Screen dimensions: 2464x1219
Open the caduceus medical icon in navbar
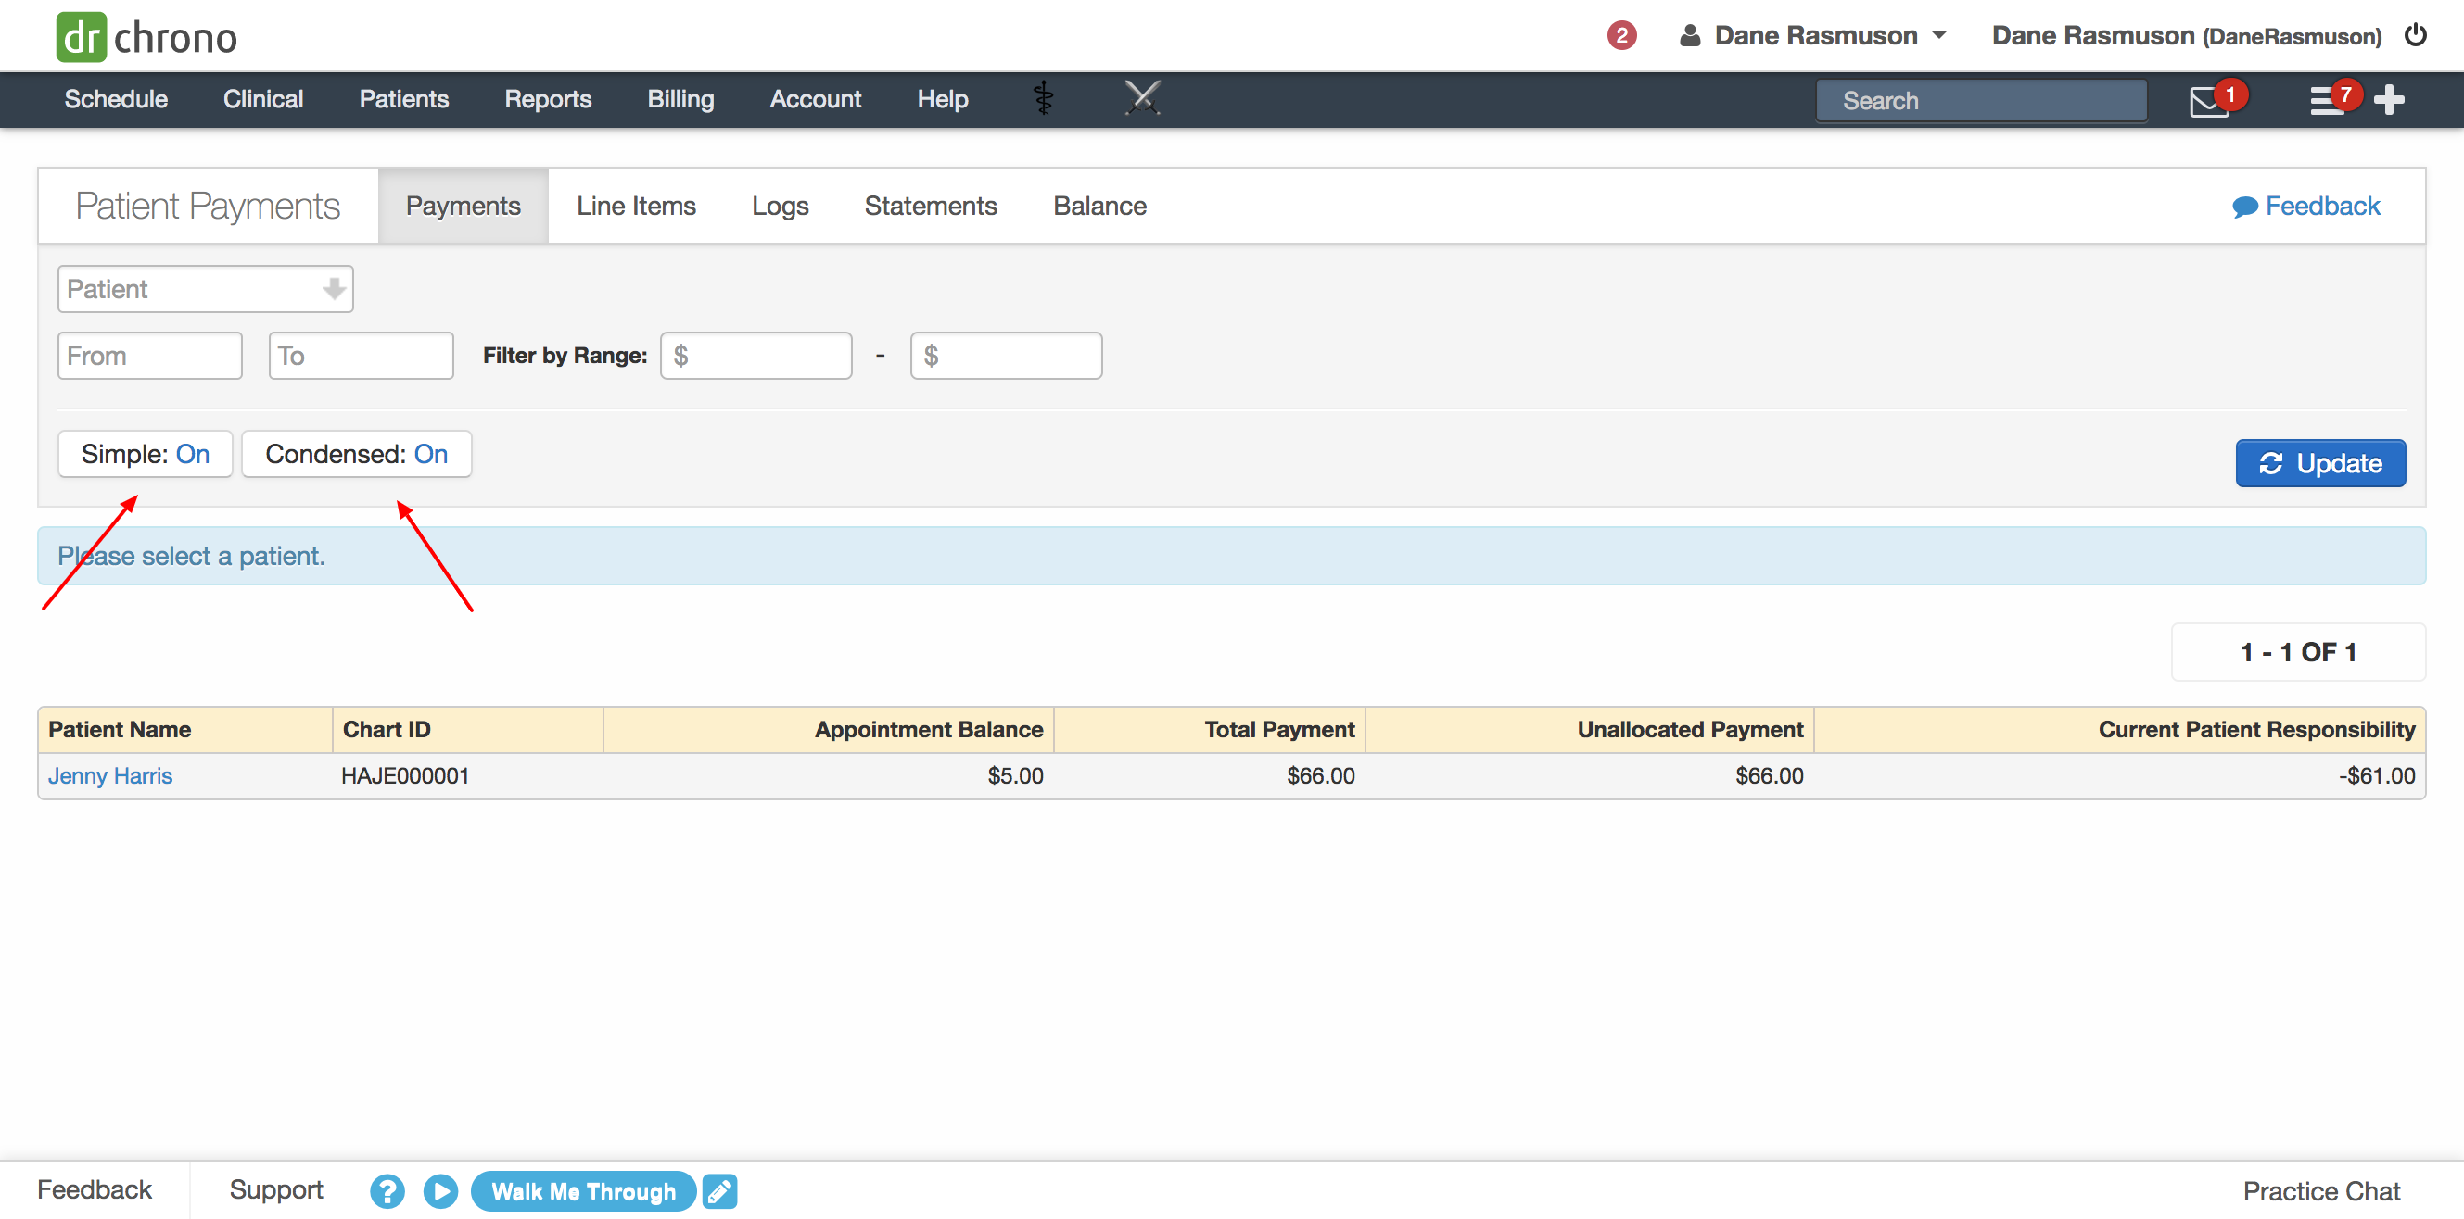[1044, 98]
